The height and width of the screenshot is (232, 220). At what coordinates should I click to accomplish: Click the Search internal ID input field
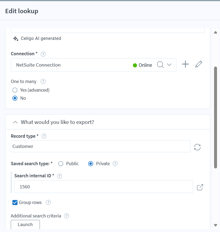point(104,186)
